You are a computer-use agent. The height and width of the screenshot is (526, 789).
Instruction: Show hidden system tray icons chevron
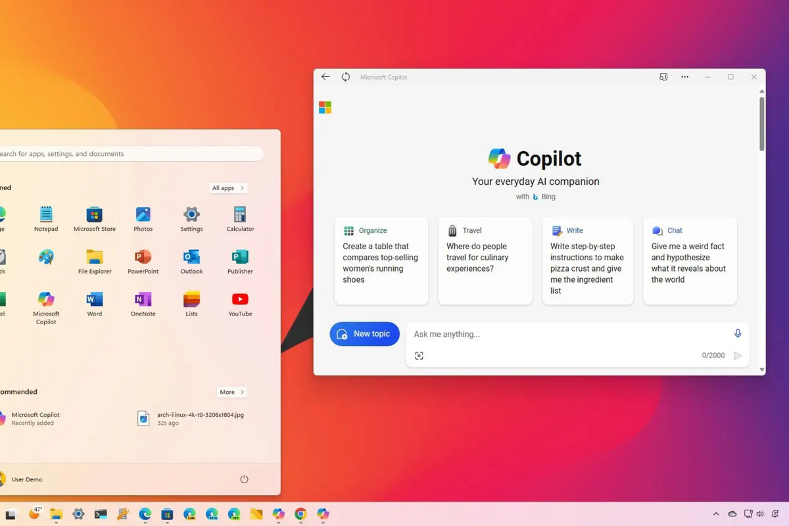pyautogui.click(x=716, y=514)
